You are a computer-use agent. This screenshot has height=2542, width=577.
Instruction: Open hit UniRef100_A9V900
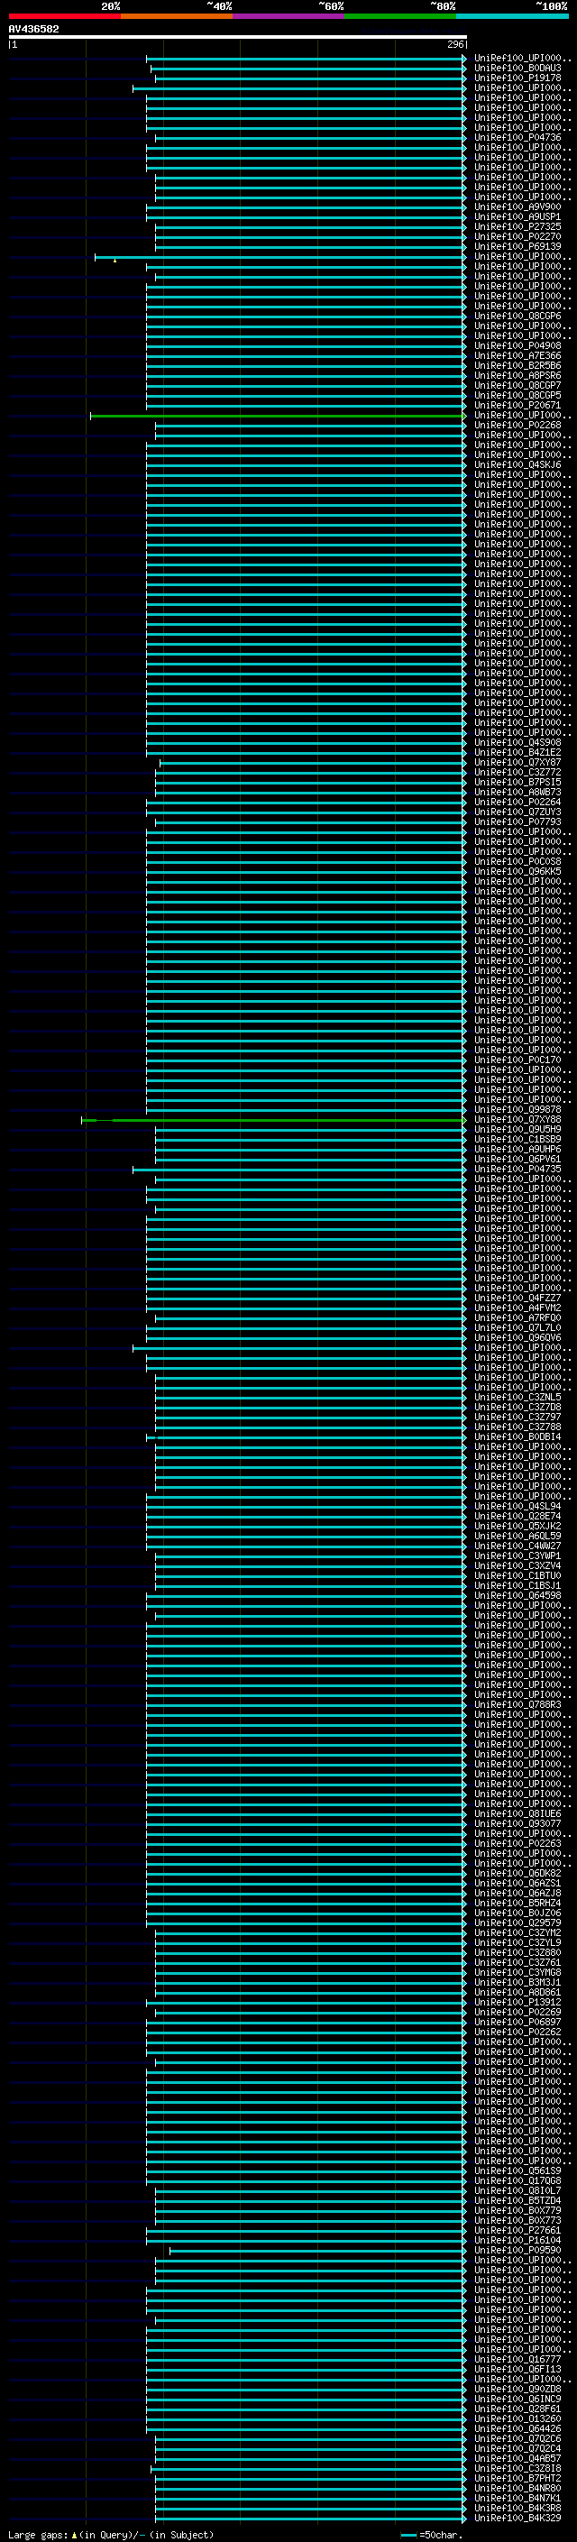(x=517, y=206)
